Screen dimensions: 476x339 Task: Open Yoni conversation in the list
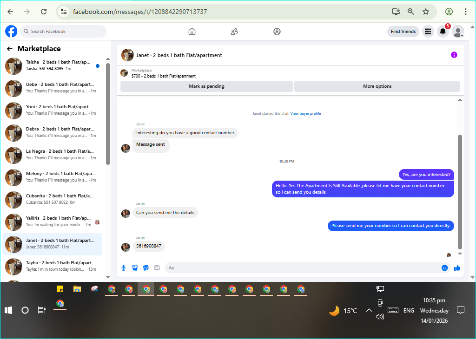[52, 111]
